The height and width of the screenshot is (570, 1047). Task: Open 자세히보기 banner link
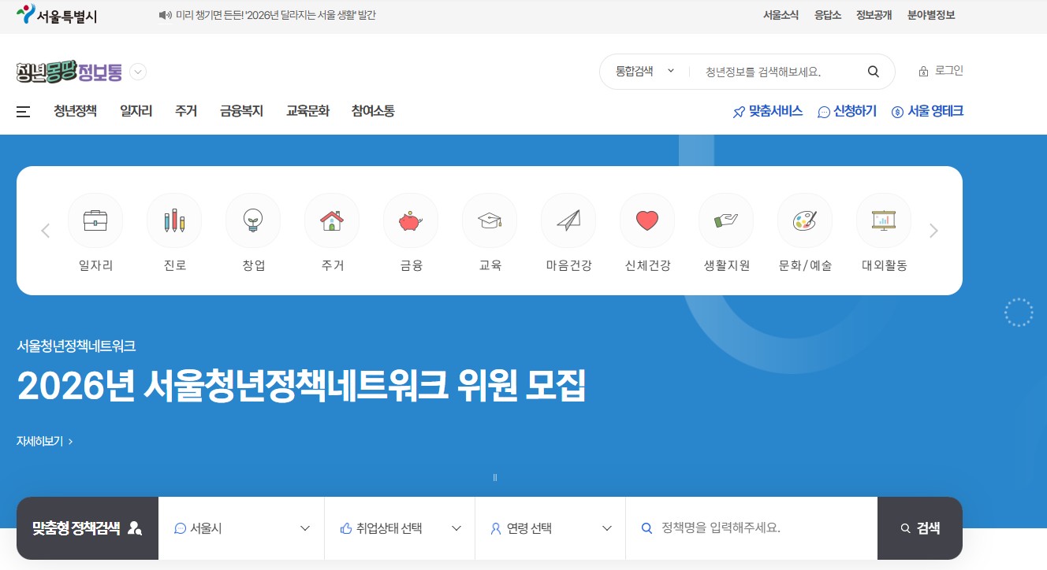(45, 442)
